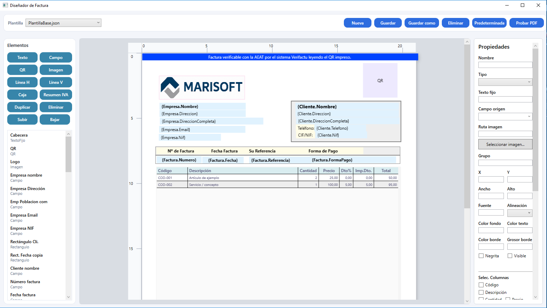Click the Ancho input field
This screenshot has width=547, height=308.
point(491,196)
